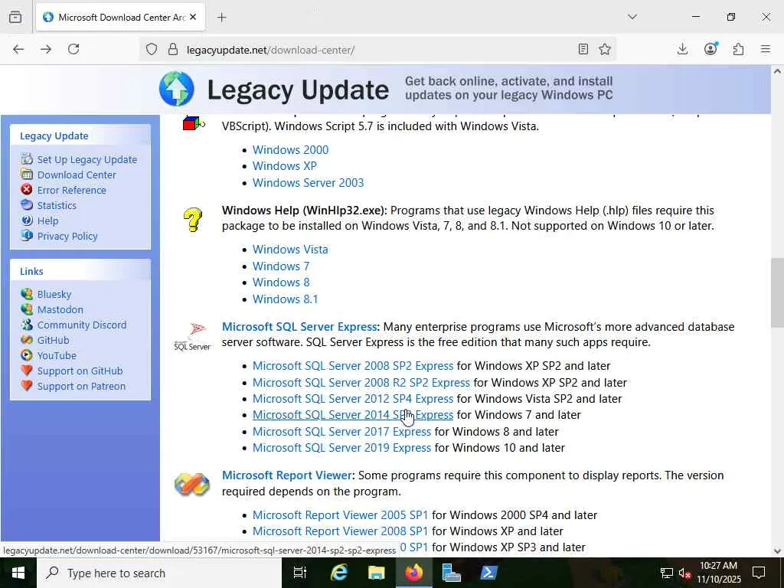Open the Firefox View icon in the tab bar
784x588 pixels.
tap(15, 17)
